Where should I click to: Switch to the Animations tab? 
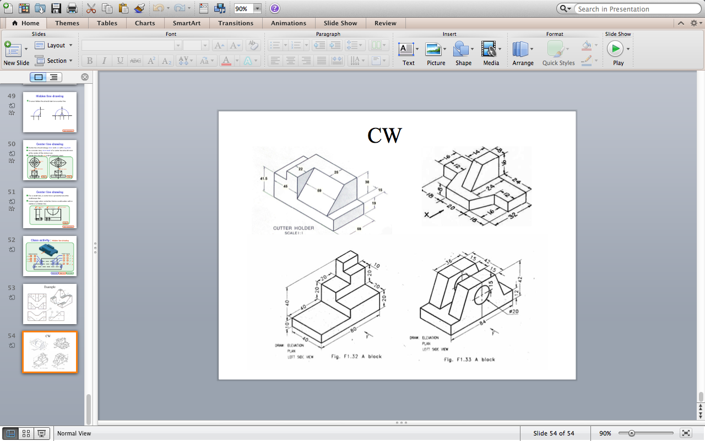(288, 23)
